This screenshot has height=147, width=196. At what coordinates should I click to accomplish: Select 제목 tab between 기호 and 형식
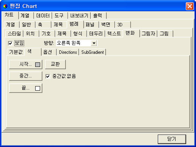(x=63, y=33)
